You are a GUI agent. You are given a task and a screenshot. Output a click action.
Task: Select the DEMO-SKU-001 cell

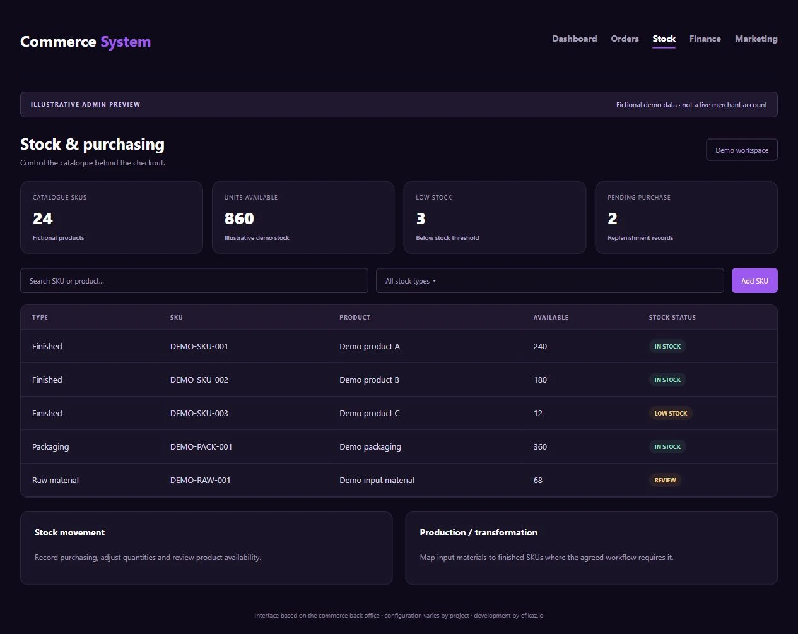point(199,346)
